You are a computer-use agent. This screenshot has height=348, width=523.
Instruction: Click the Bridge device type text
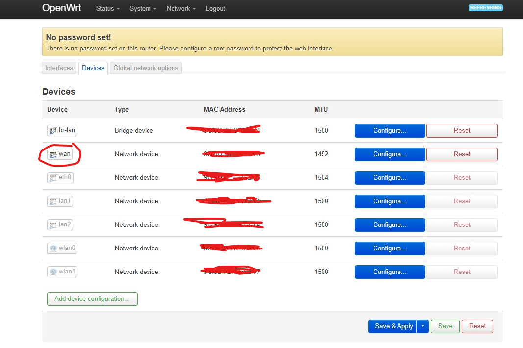click(x=134, y=131)
